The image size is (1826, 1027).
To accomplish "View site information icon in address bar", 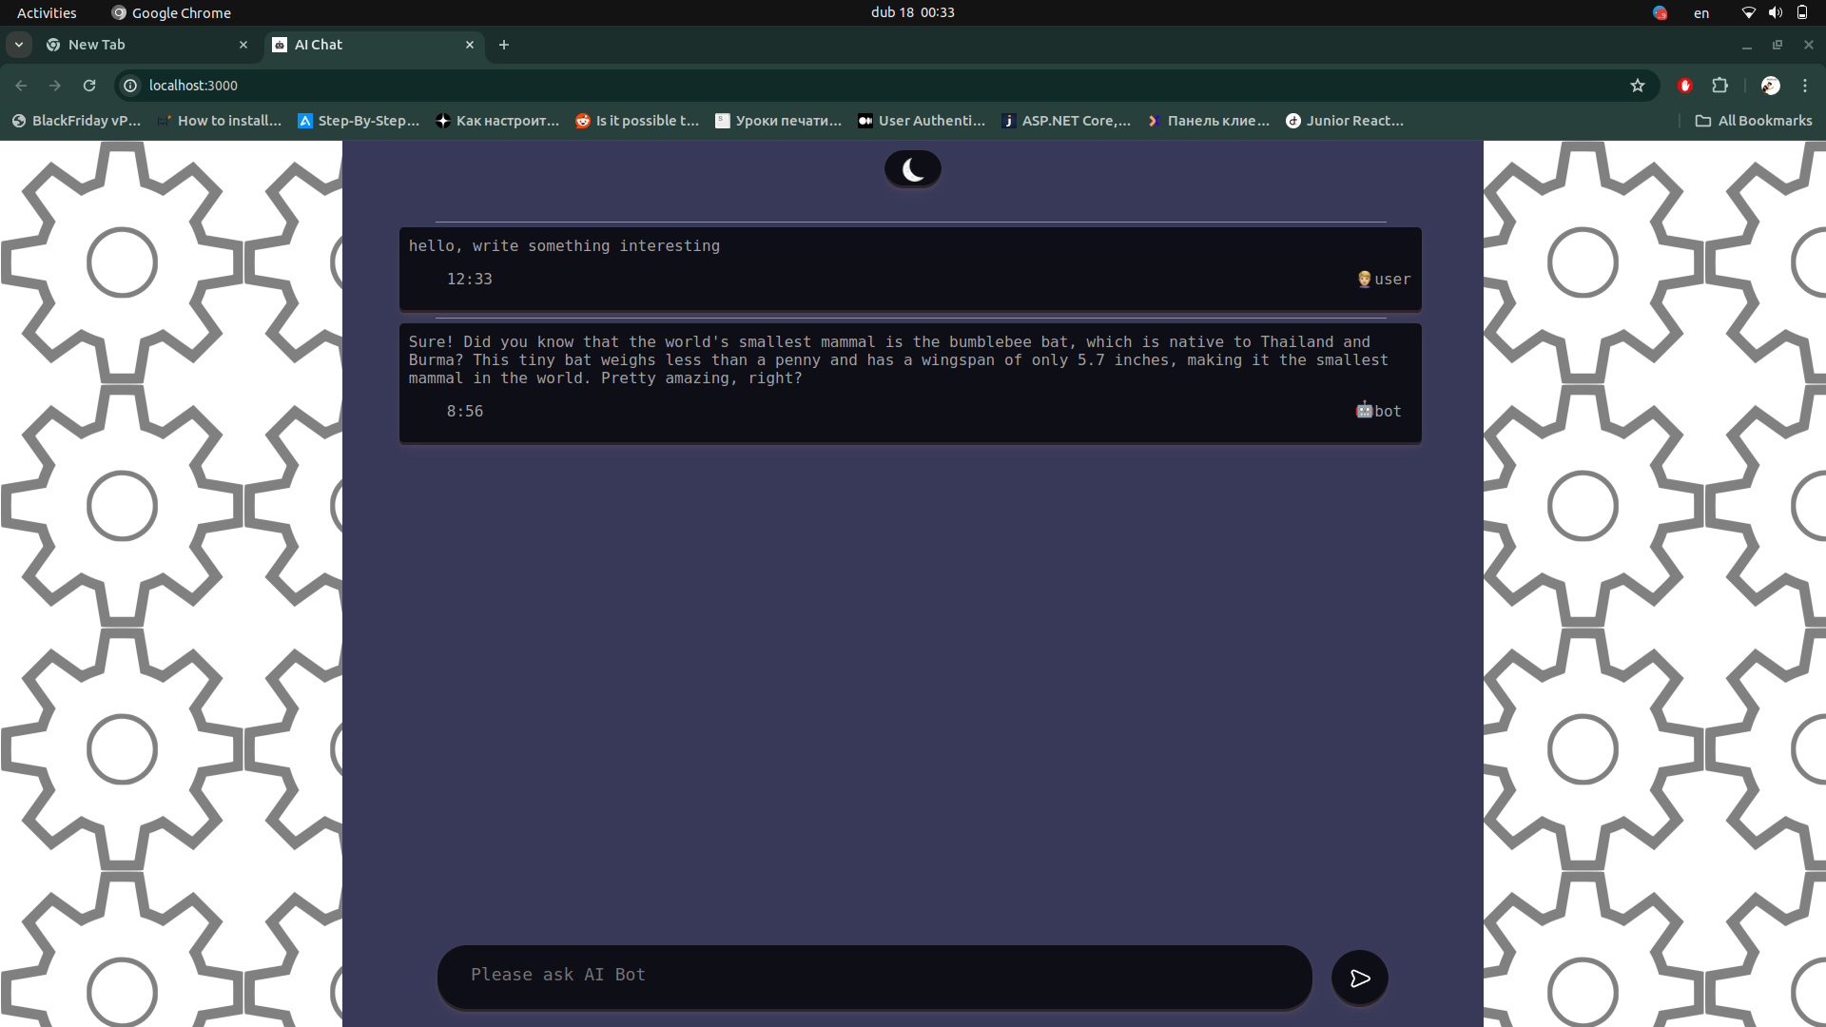I will click(131, 86).
